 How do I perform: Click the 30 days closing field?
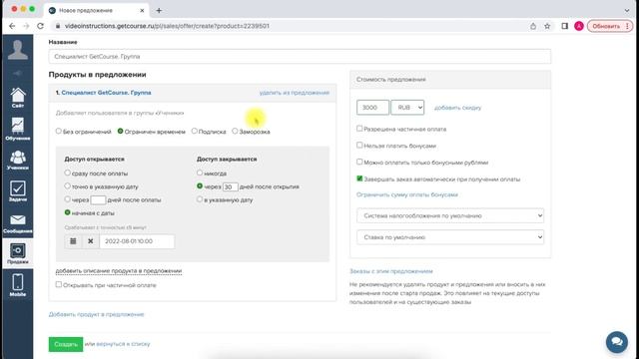pyautogui.click(x=231, y=186)
